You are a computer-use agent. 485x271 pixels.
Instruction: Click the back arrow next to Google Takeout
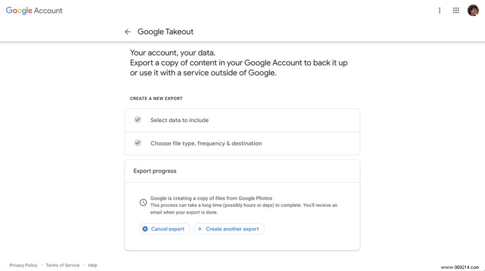(x=127, y=32)
